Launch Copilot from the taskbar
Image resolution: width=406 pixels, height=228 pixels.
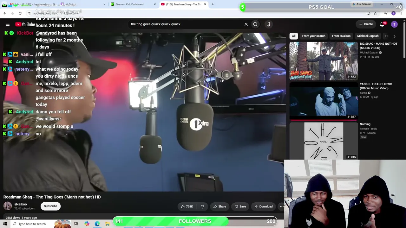click(x=87, y=224)
